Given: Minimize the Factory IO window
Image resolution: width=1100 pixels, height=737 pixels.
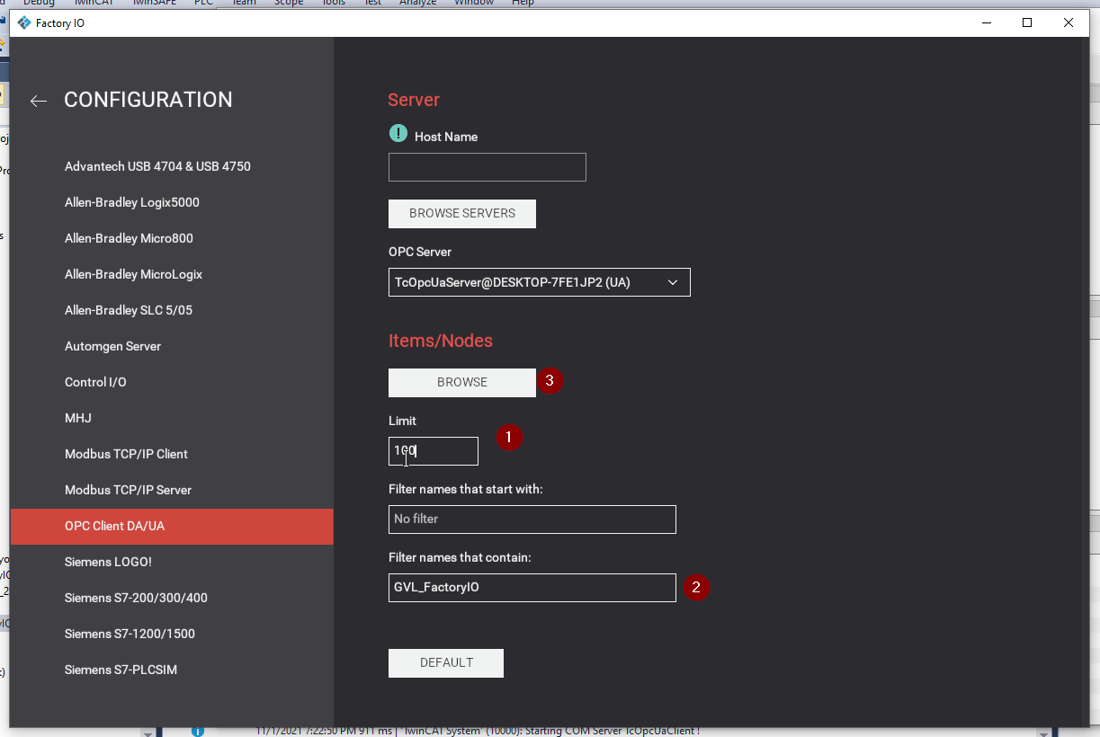Looking at the screenshot, I should click(986, 22).
